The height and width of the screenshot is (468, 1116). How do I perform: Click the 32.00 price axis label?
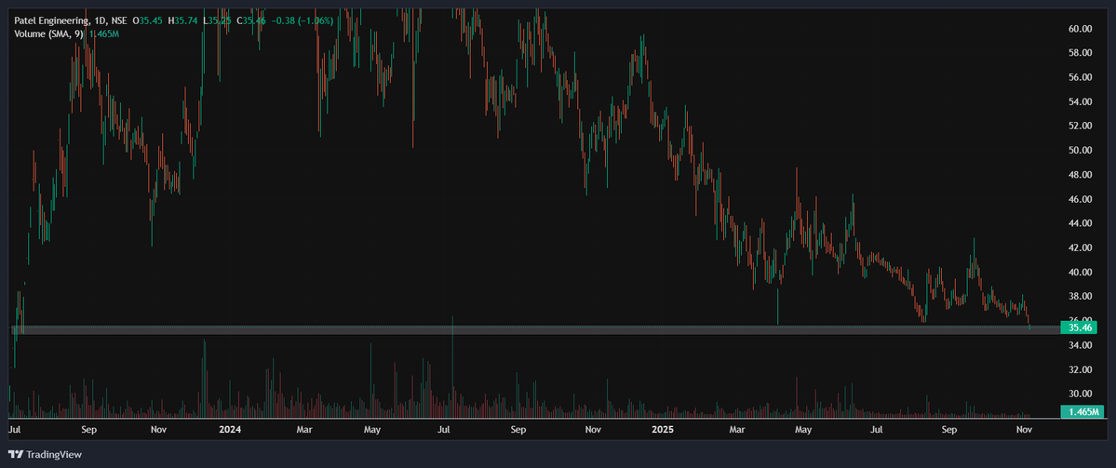point(1080,369)
